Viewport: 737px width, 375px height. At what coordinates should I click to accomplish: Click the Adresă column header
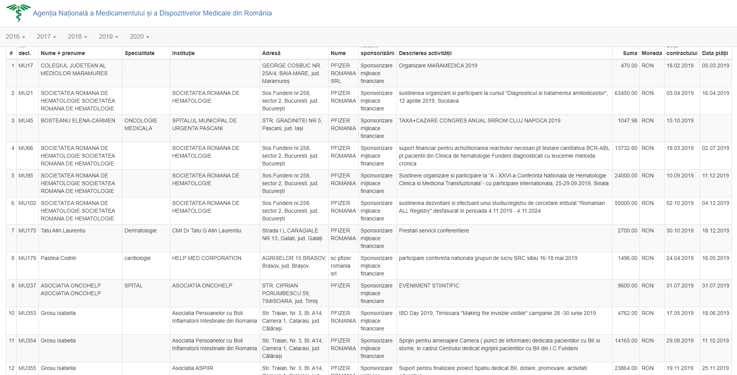click(x=271, y=53)
